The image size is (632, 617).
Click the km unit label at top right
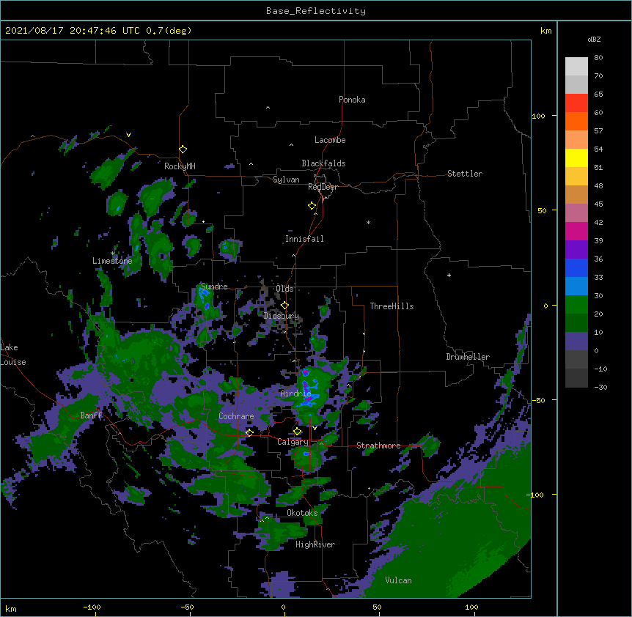545,31
